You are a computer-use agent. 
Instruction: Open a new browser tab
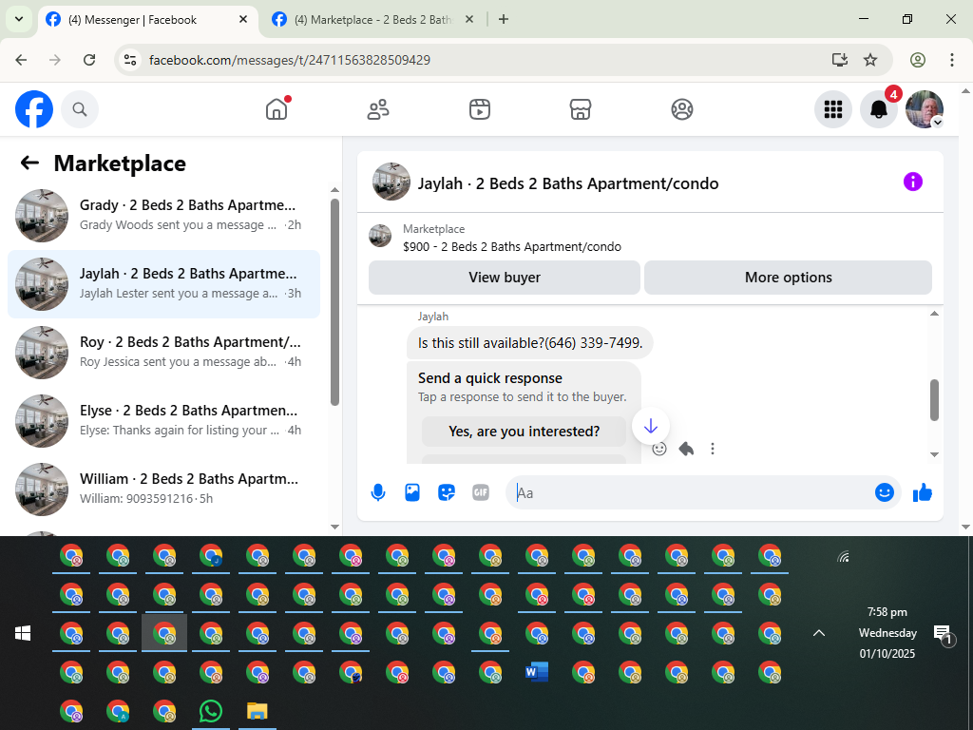pos(504,19)
